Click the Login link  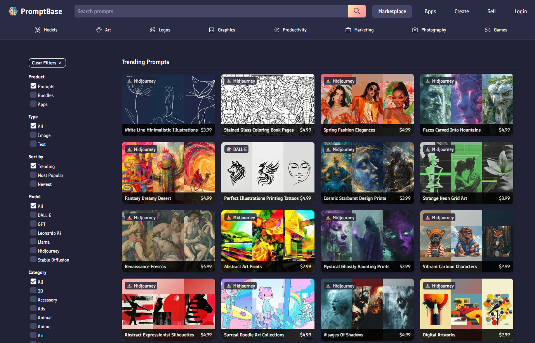pyautogui.click(x=521, y=11)
